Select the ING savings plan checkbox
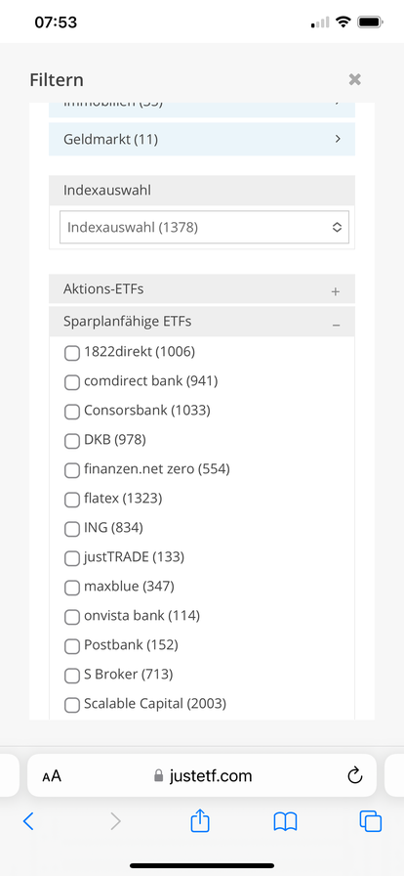The image size is (404, 876). (72, 529)
